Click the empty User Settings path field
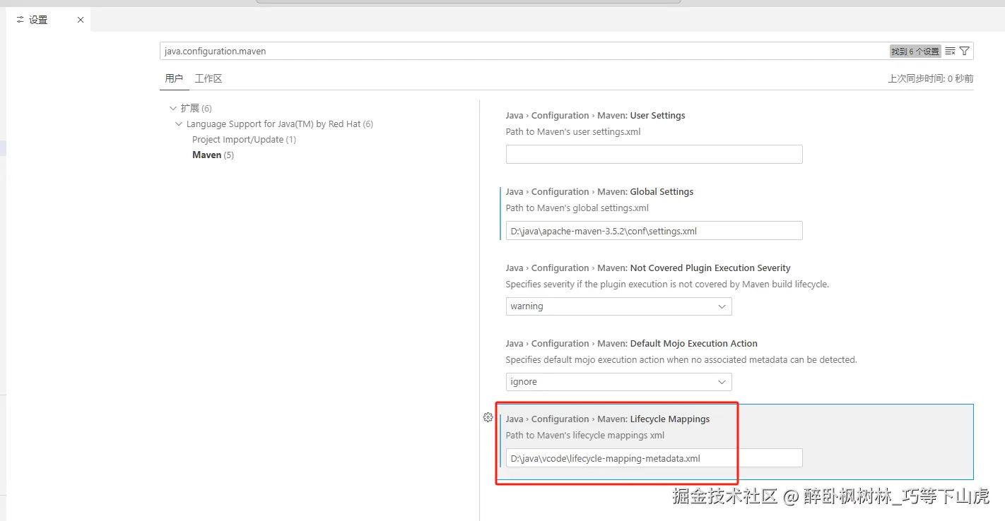Image resolution: width=1005 pixels, height=521 pixels. [654, 154]
